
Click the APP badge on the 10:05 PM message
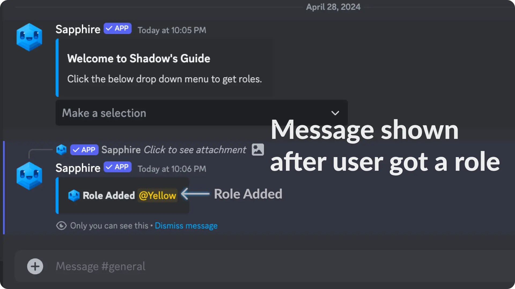point(117,28)
